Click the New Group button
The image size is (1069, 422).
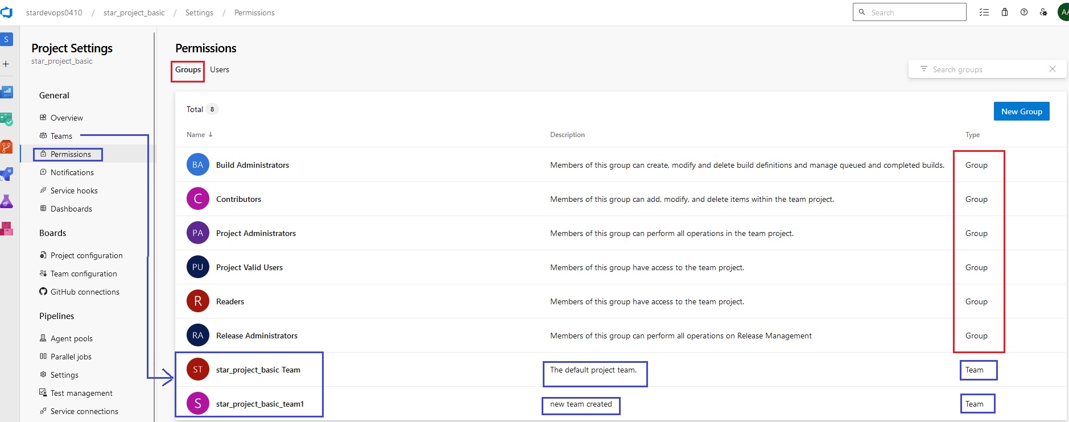click(1022, 111)
